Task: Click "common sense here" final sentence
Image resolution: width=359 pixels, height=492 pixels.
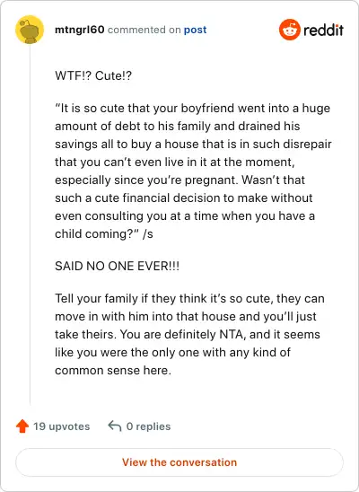Action: [113, 371]
